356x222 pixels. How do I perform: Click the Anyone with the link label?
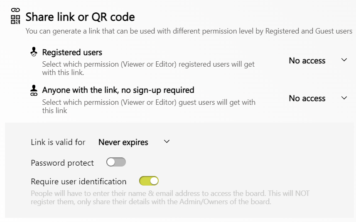[x=118, y=90]
